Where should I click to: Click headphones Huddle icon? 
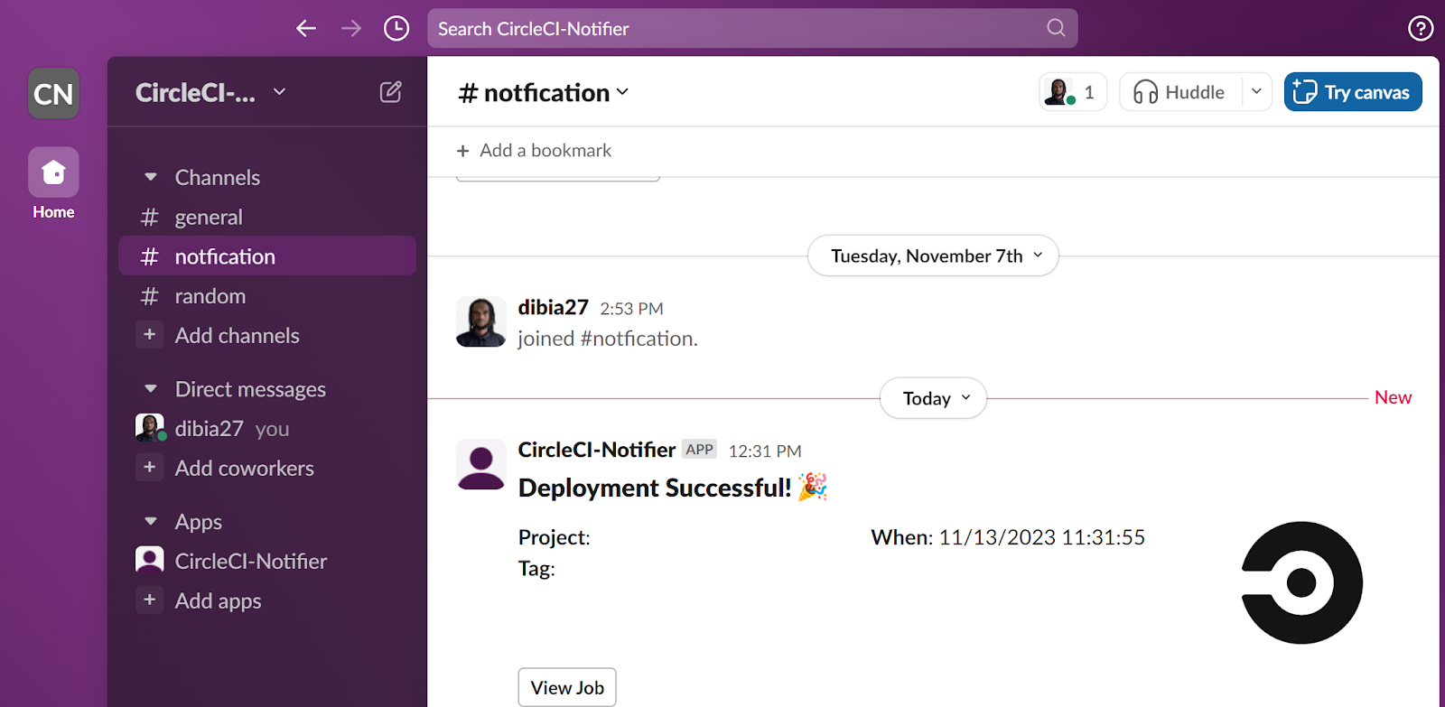point(1145,92)
